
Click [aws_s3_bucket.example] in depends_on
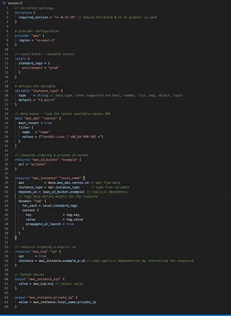tap(63, 192)
